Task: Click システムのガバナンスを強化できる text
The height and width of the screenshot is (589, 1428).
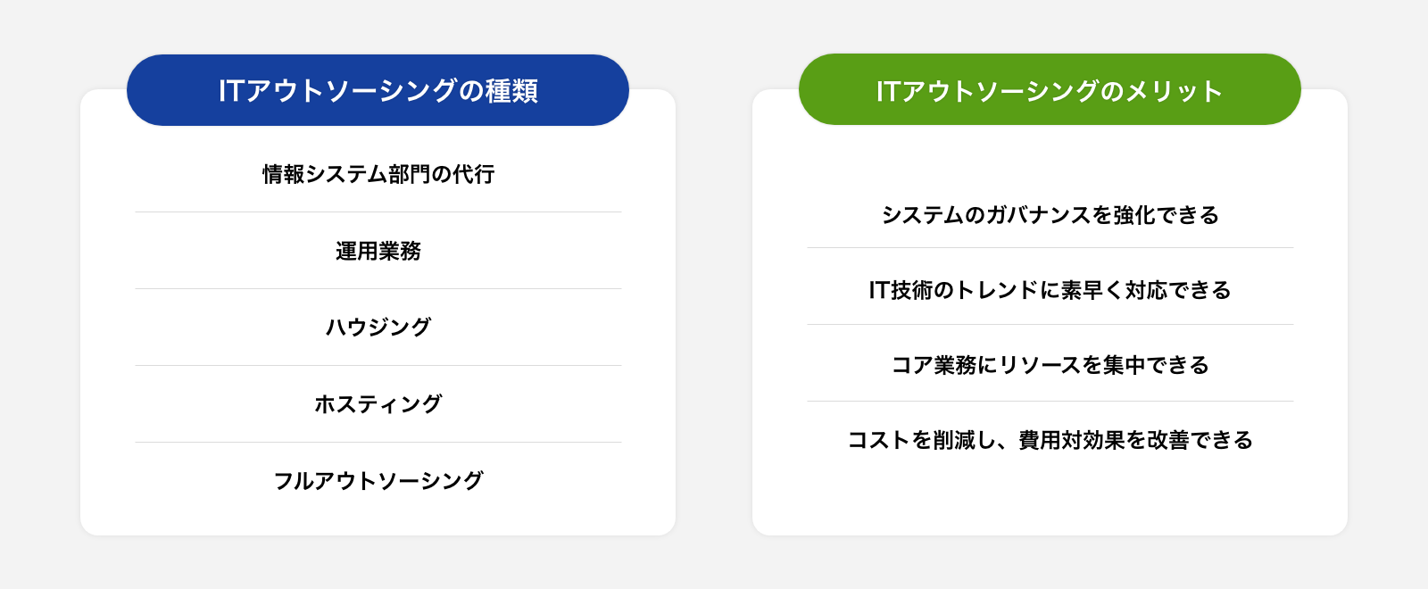Action: 1050,215
